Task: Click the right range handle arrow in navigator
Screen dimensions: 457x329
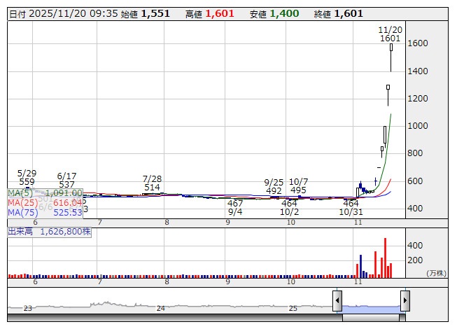Action: [x=405, y=301]
